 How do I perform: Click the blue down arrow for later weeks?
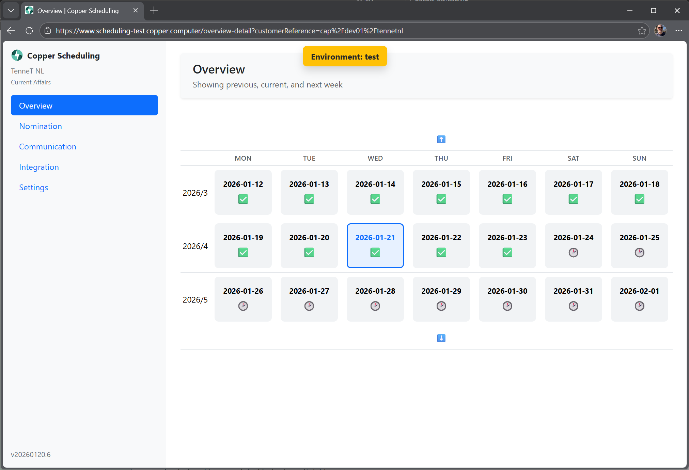point(441,338)
